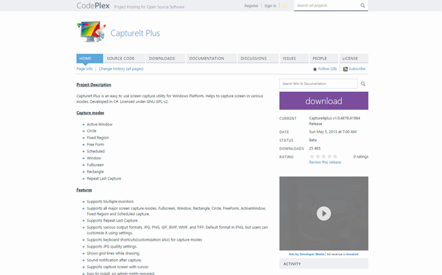Click the ACTIVITY section header
This screenshot has width=442, height=275.
(324, 264)
